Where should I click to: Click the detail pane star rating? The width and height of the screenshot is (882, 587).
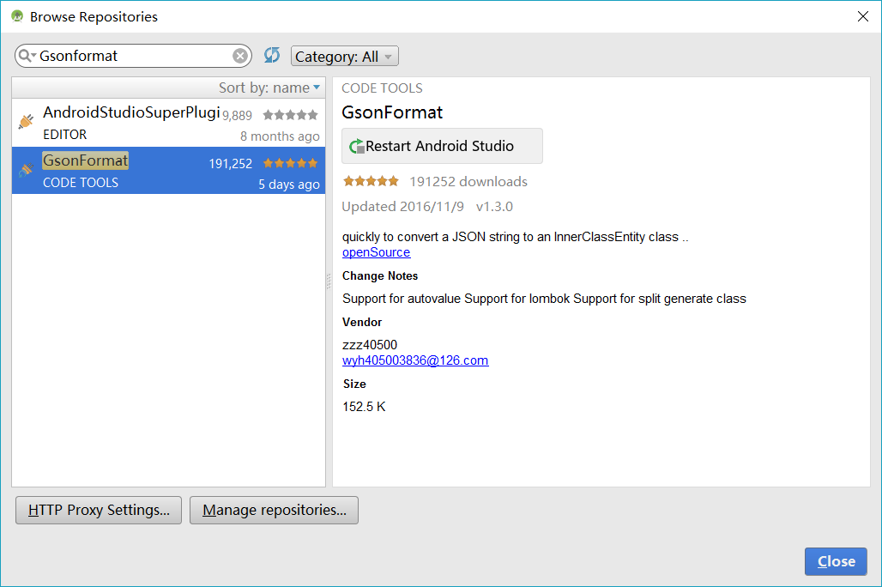pyautogui.click(x=371, y=181)
